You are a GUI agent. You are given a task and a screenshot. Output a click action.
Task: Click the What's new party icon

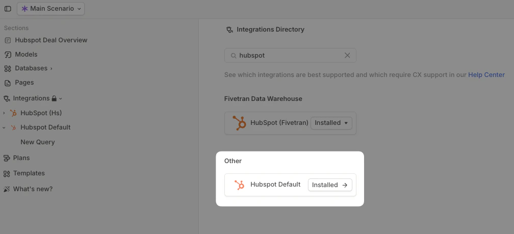7,189
